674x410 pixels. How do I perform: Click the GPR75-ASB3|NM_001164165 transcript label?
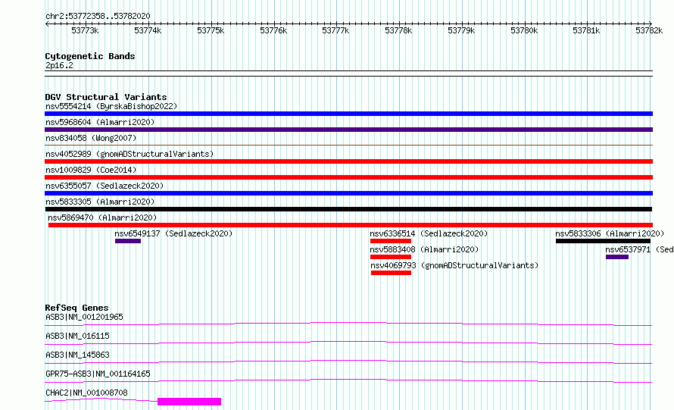pos(98,374)
